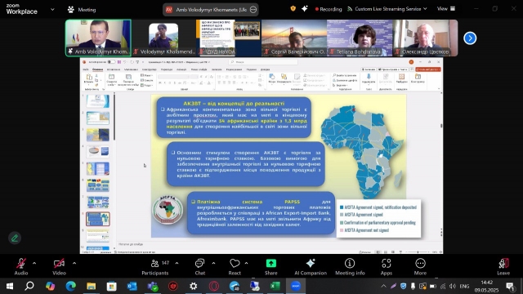Viewport: 523px width, 294px height.
Task: Start video with the Video button
Action: tap(59, 267)
